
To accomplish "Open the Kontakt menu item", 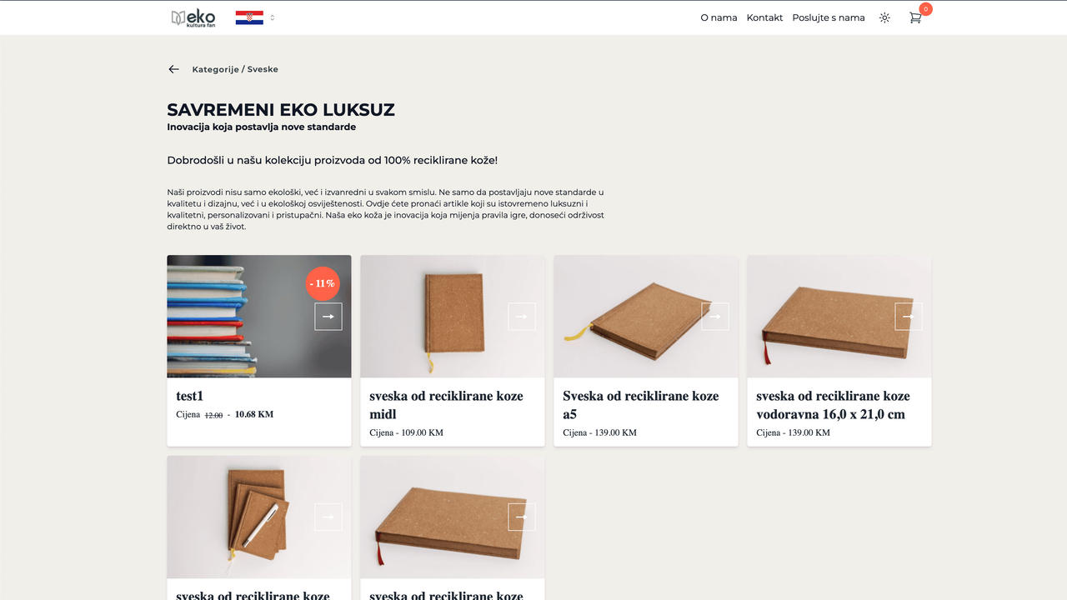I will 764,17.
